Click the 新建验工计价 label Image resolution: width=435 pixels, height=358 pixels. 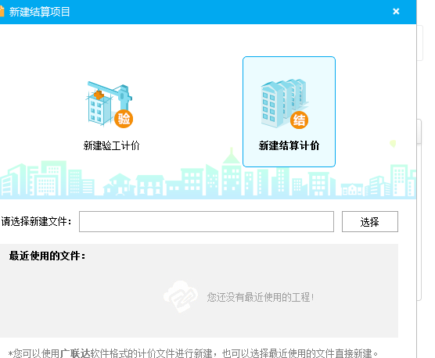(x=111, y=145)
